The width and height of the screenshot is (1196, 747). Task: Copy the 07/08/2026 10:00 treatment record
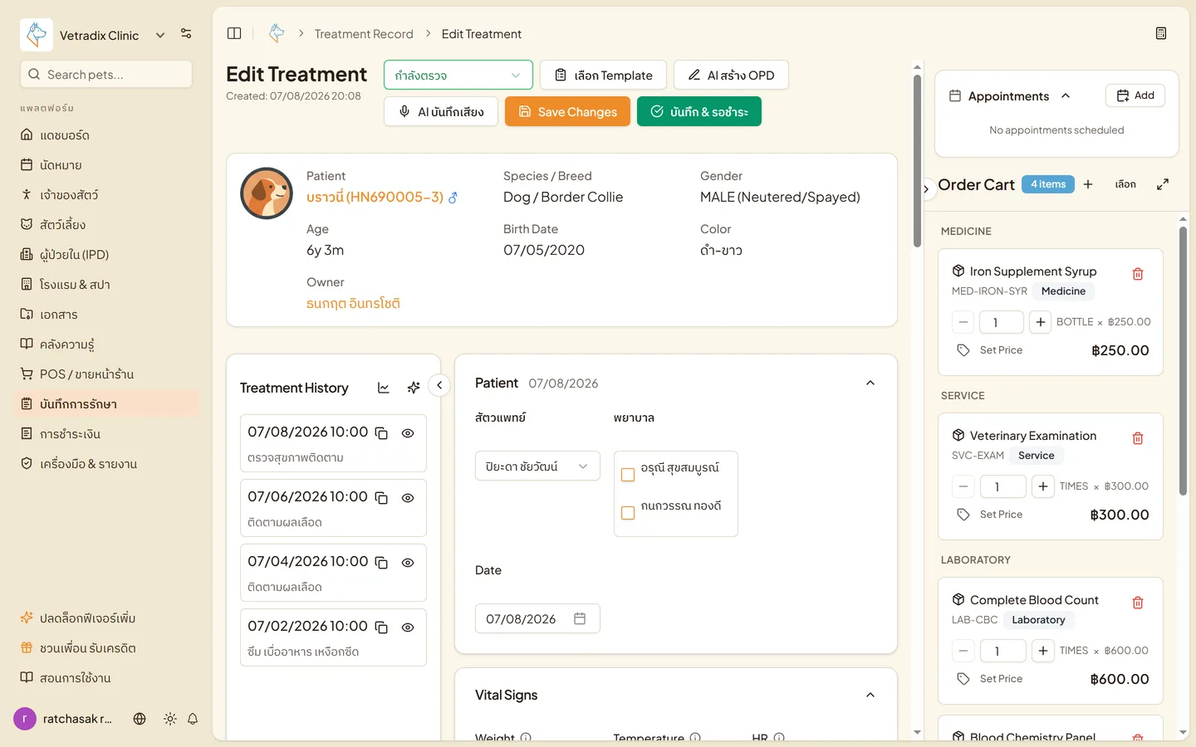[x=381, y=433]
